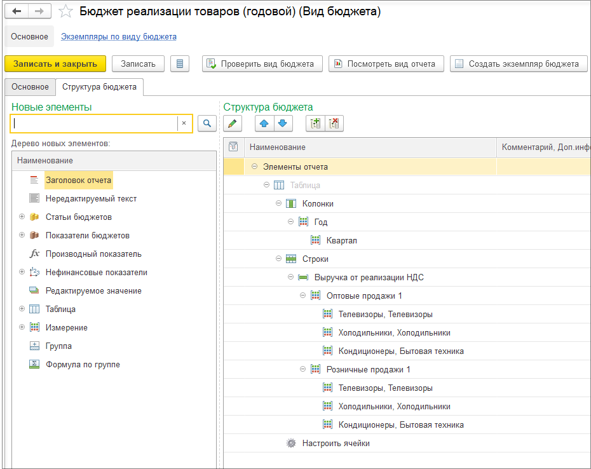Click the magnifier search button

click(207, 123)
